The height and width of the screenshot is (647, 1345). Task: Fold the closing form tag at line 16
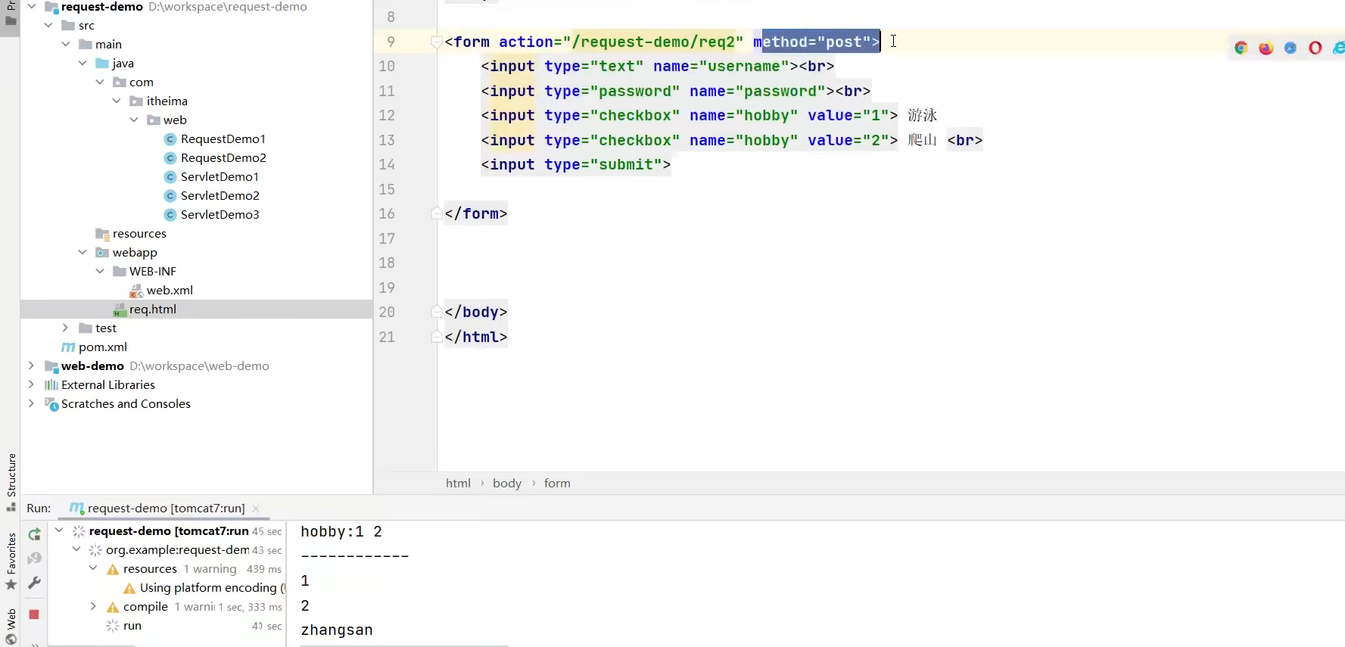437,213
